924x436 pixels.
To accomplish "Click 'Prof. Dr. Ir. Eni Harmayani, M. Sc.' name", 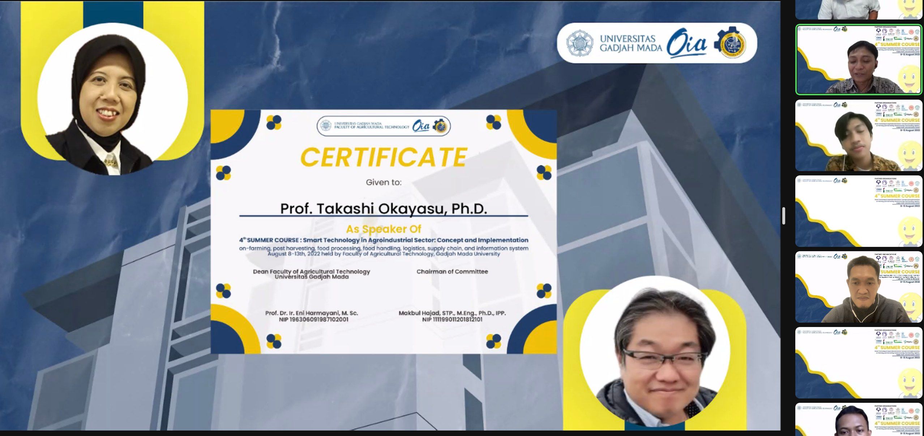I will pos(312,313).
